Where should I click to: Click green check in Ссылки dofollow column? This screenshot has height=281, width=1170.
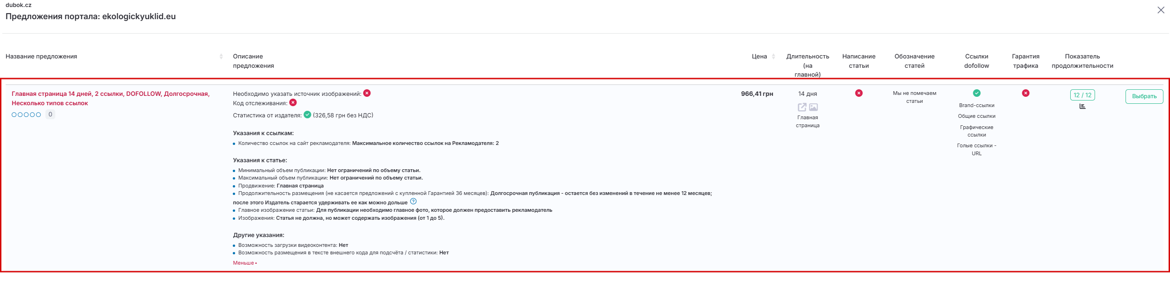(977, 93)
